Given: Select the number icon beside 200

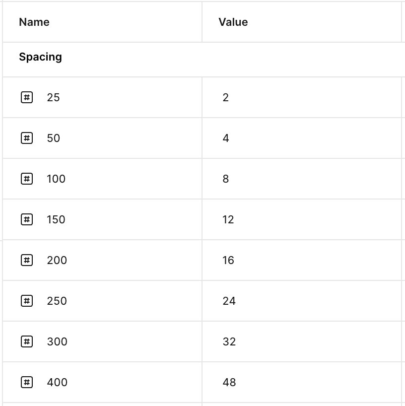Looking at the screenshot, I should click(x=27, y=260).
